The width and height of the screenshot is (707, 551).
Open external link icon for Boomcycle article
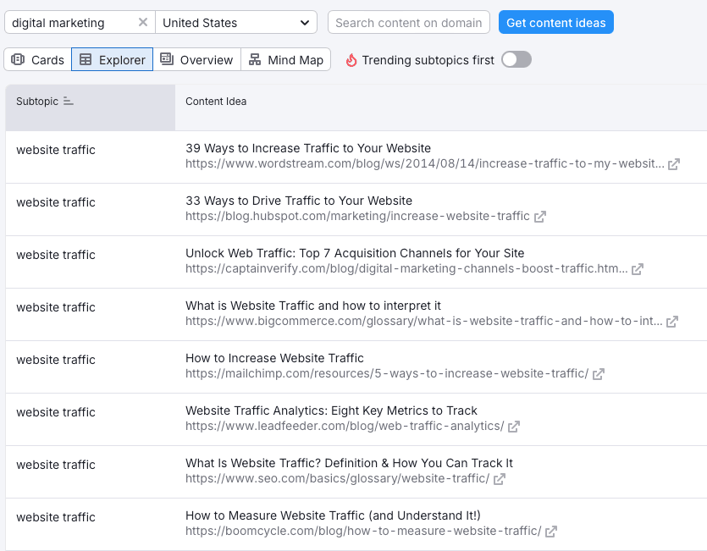[x=551, y=532]
